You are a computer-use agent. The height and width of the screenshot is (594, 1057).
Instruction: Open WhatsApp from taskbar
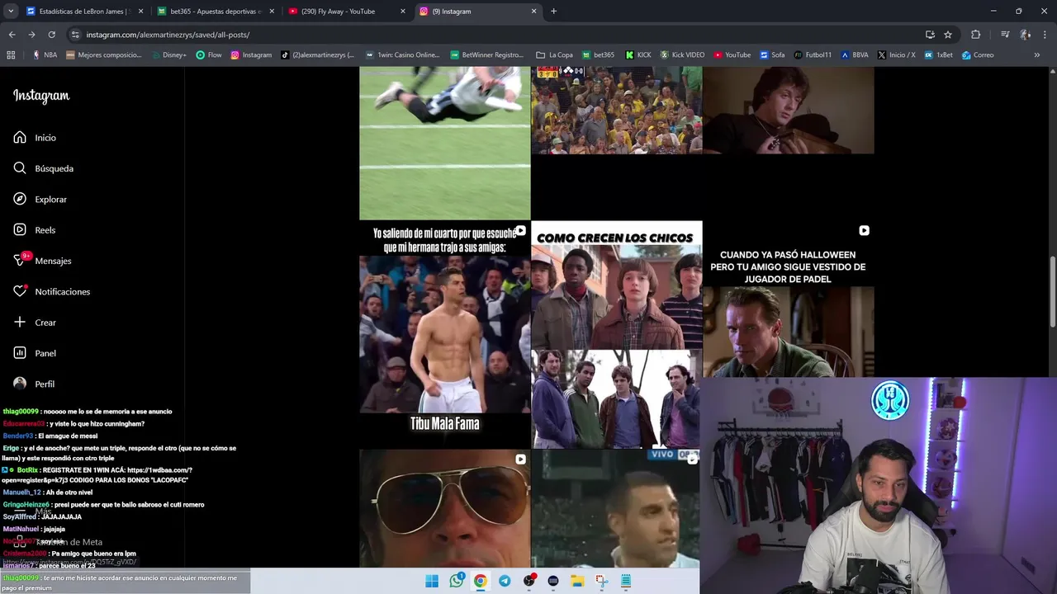click(x=456, y=581)
